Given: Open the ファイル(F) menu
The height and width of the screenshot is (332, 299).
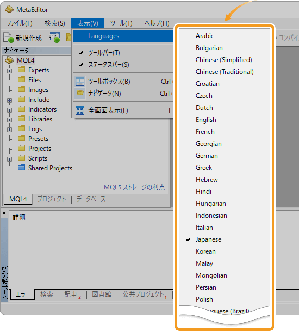Looking at the screenshot, I should [x=19, y=23].
